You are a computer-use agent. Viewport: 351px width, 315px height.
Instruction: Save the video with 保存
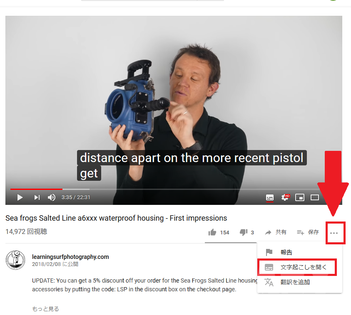(308, 232)
